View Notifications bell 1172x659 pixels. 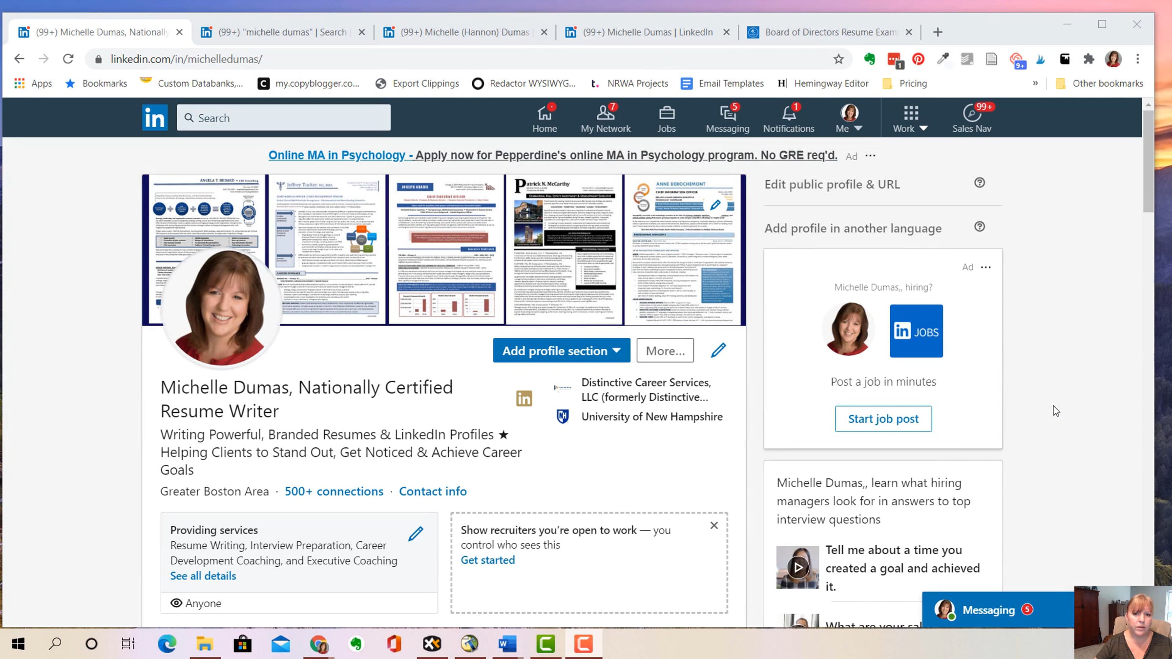point(789,119)
